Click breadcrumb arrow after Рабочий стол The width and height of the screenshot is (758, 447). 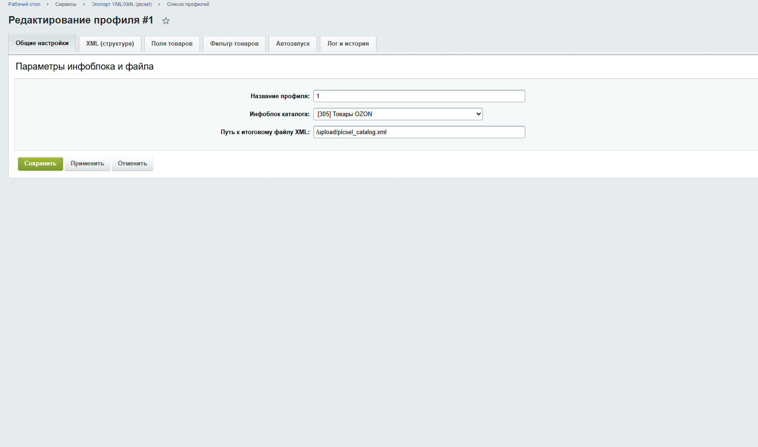coord(47,4)
